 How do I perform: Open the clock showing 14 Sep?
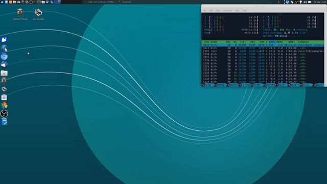click(x=320, y=2)
